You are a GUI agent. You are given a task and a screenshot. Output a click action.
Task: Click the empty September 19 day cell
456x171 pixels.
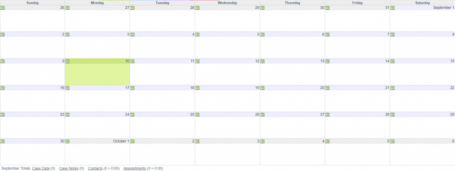228,101
